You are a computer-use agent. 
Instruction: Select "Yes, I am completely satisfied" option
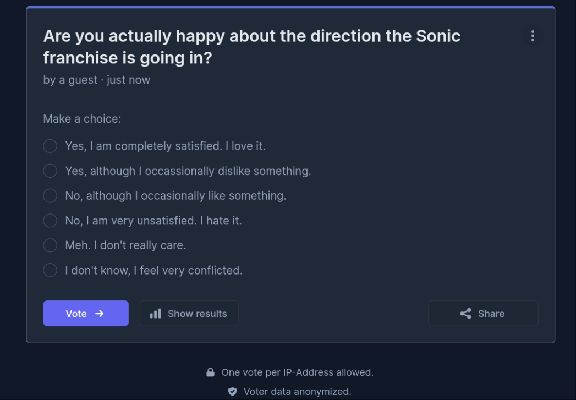(50, 146)
